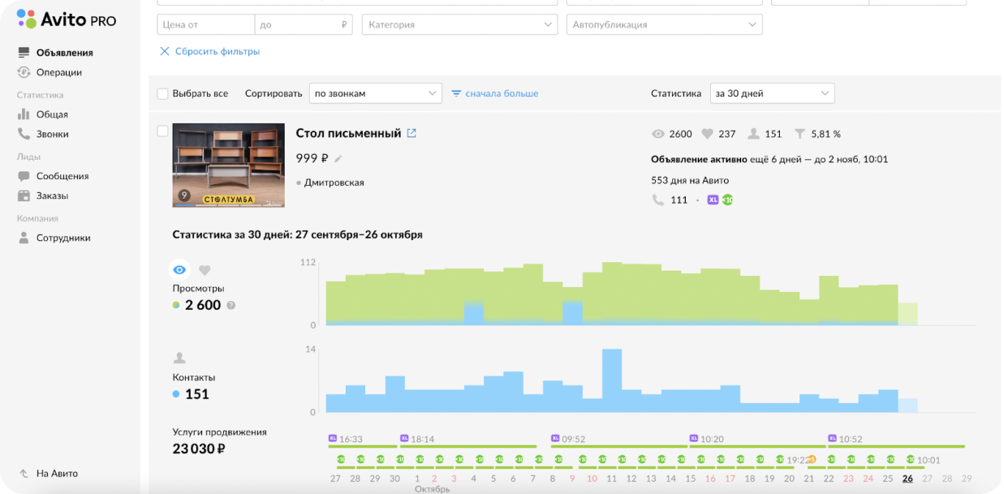1004x494 pixels.
Task: Click the XL promotion badge at 16:33
Action: [x=333, y=438]
